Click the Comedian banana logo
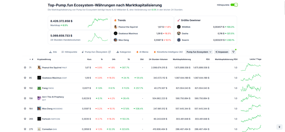This screenshot has height=132, width=285. click(39, 129)
